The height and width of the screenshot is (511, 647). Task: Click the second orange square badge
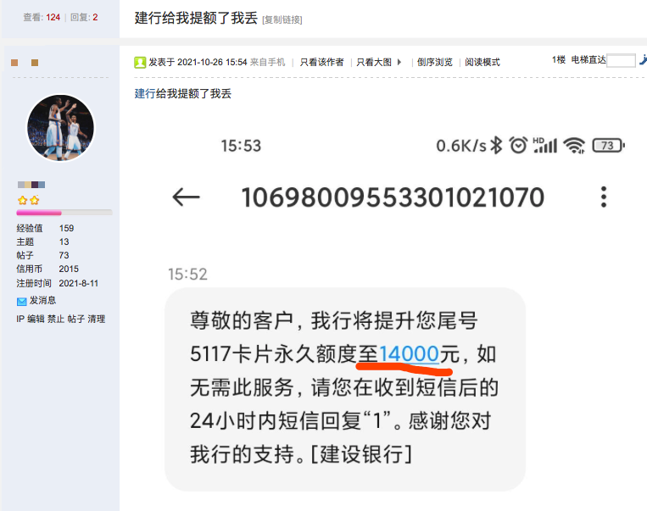point(35,63)
